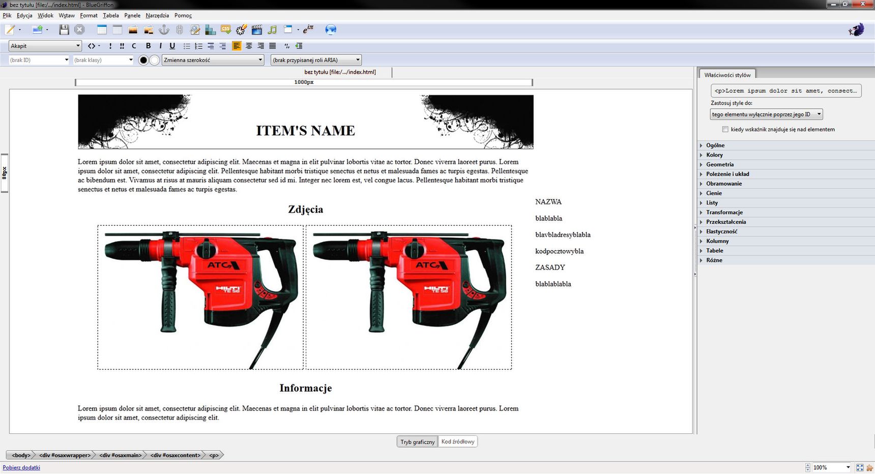The width and height of the screenshot is (875, 474).
Task: Open the (brak klasy) class dropdown
Action: pos(103,60)
